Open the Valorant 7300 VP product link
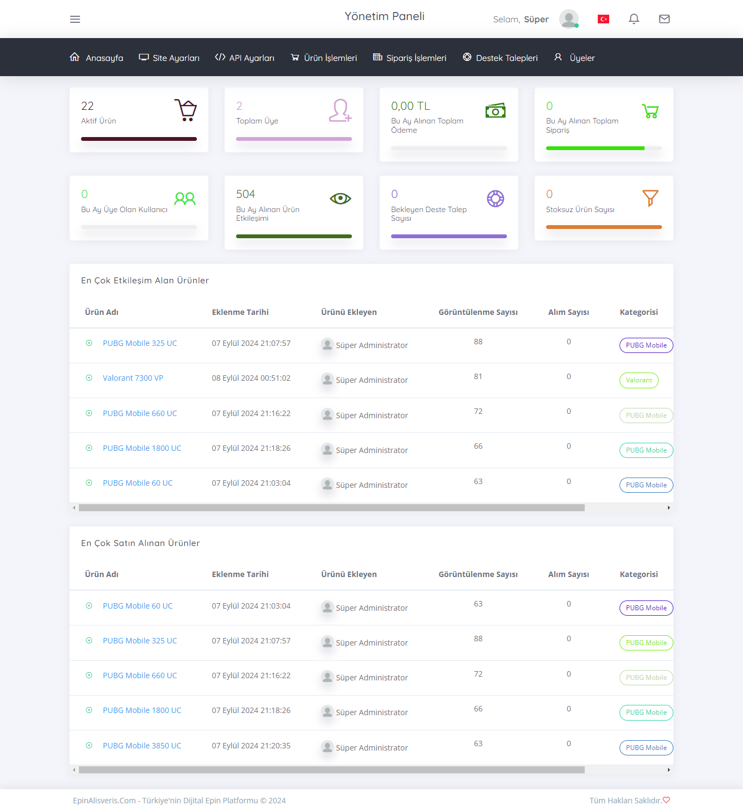Viewport: 743px width, 812px height. tap(133, 378)
